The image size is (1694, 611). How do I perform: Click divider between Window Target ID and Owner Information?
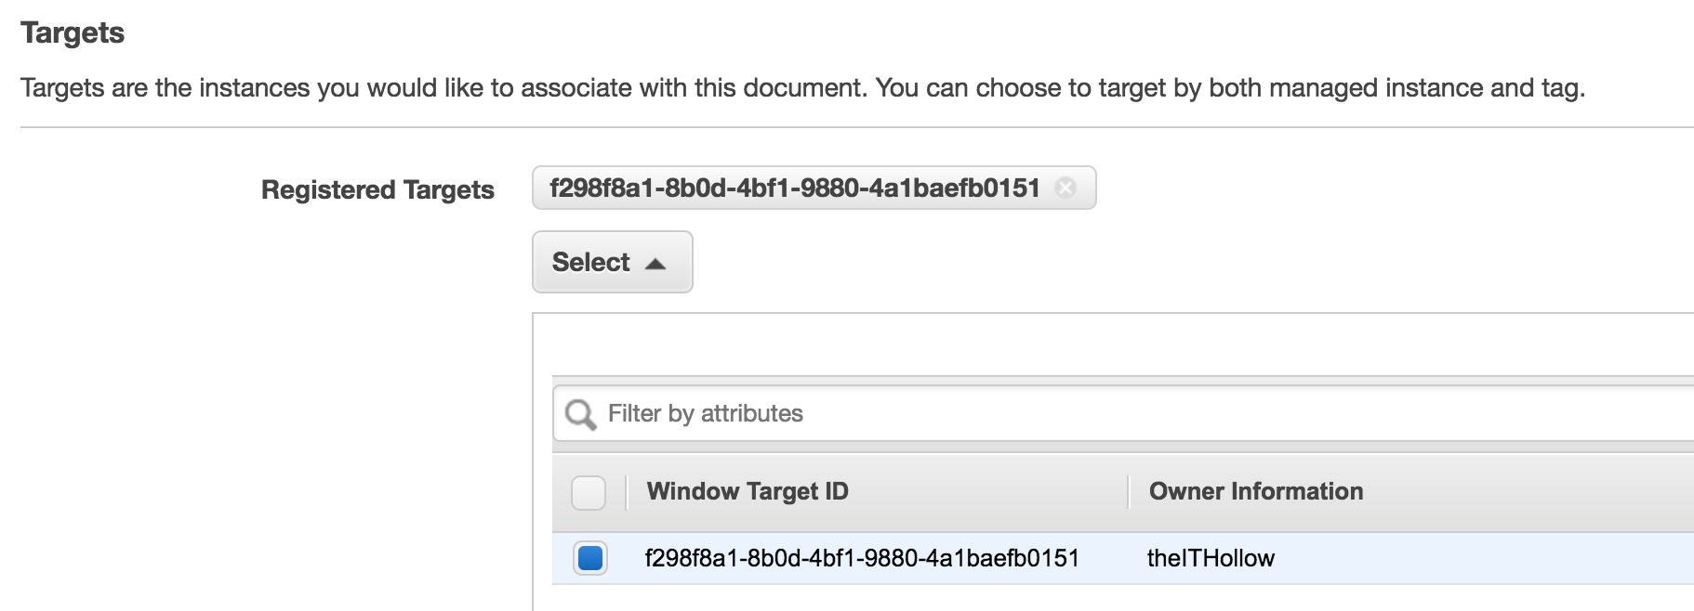tap(1129, 491)
